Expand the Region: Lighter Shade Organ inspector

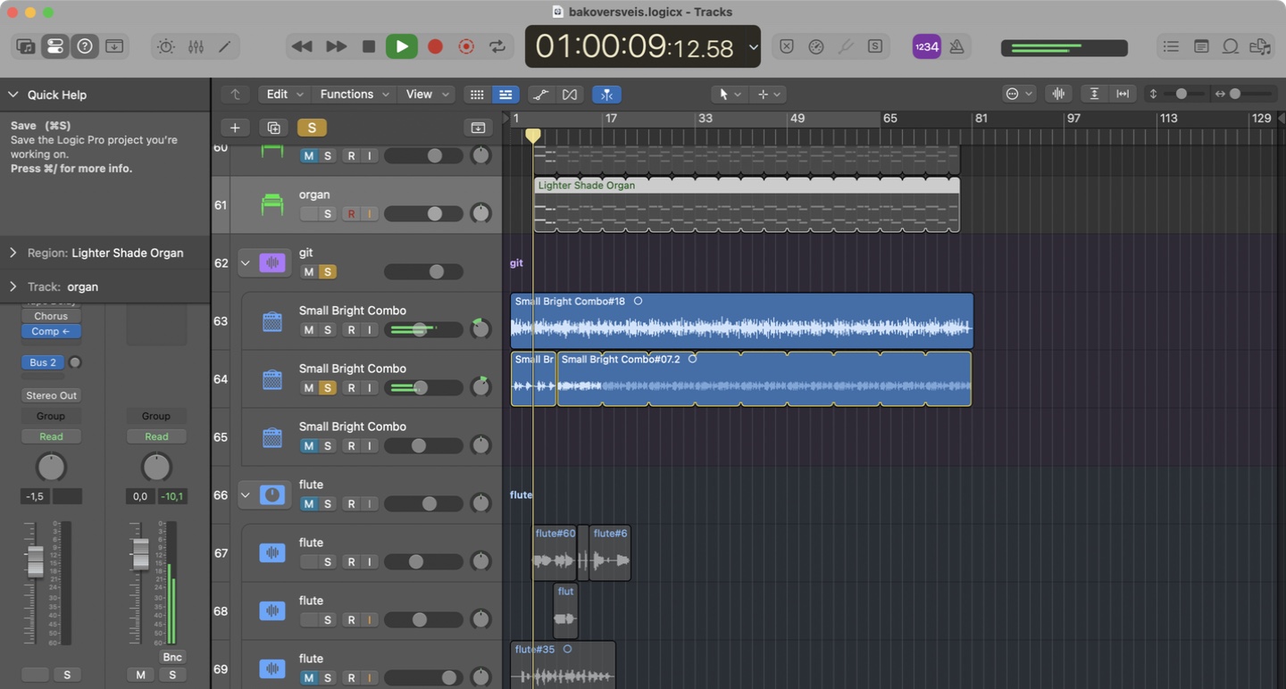[13, 253]
